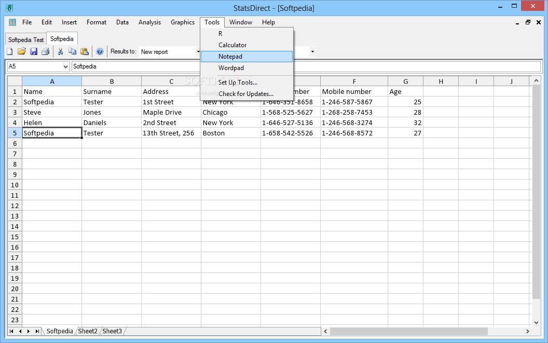548x343 pixels.
Task: Expand the Results to New report dropdown
Action: [x=198, y=52]
